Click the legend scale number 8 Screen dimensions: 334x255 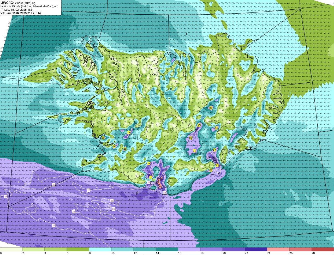(x=90, y=253)
